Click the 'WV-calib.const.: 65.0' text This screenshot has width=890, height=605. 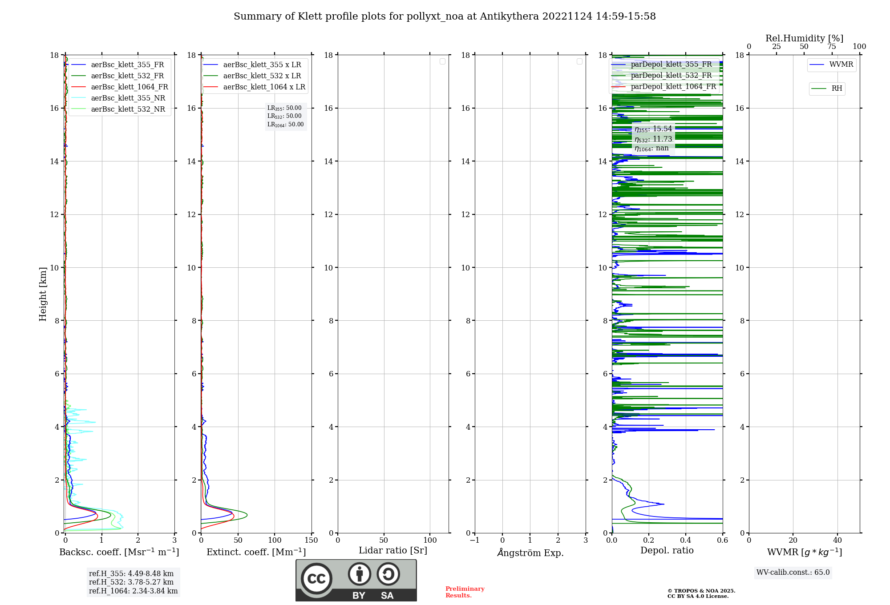click(x=793, y=573)
